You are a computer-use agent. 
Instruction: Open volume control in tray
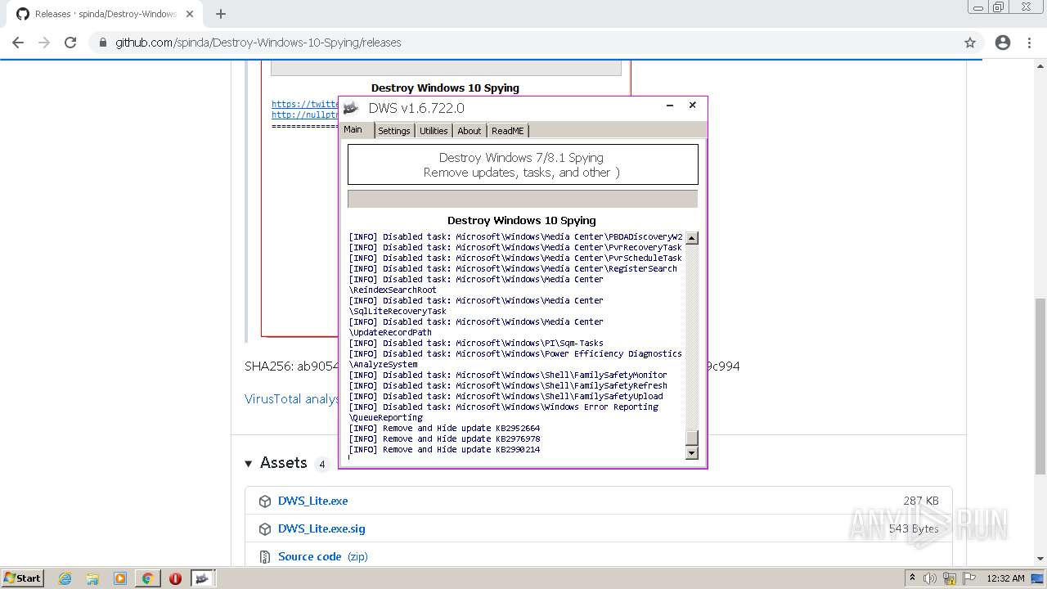(931, 578)
